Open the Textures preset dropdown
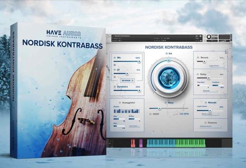The width and height of the screenshot is (246, 168). (x=210, y=127)
